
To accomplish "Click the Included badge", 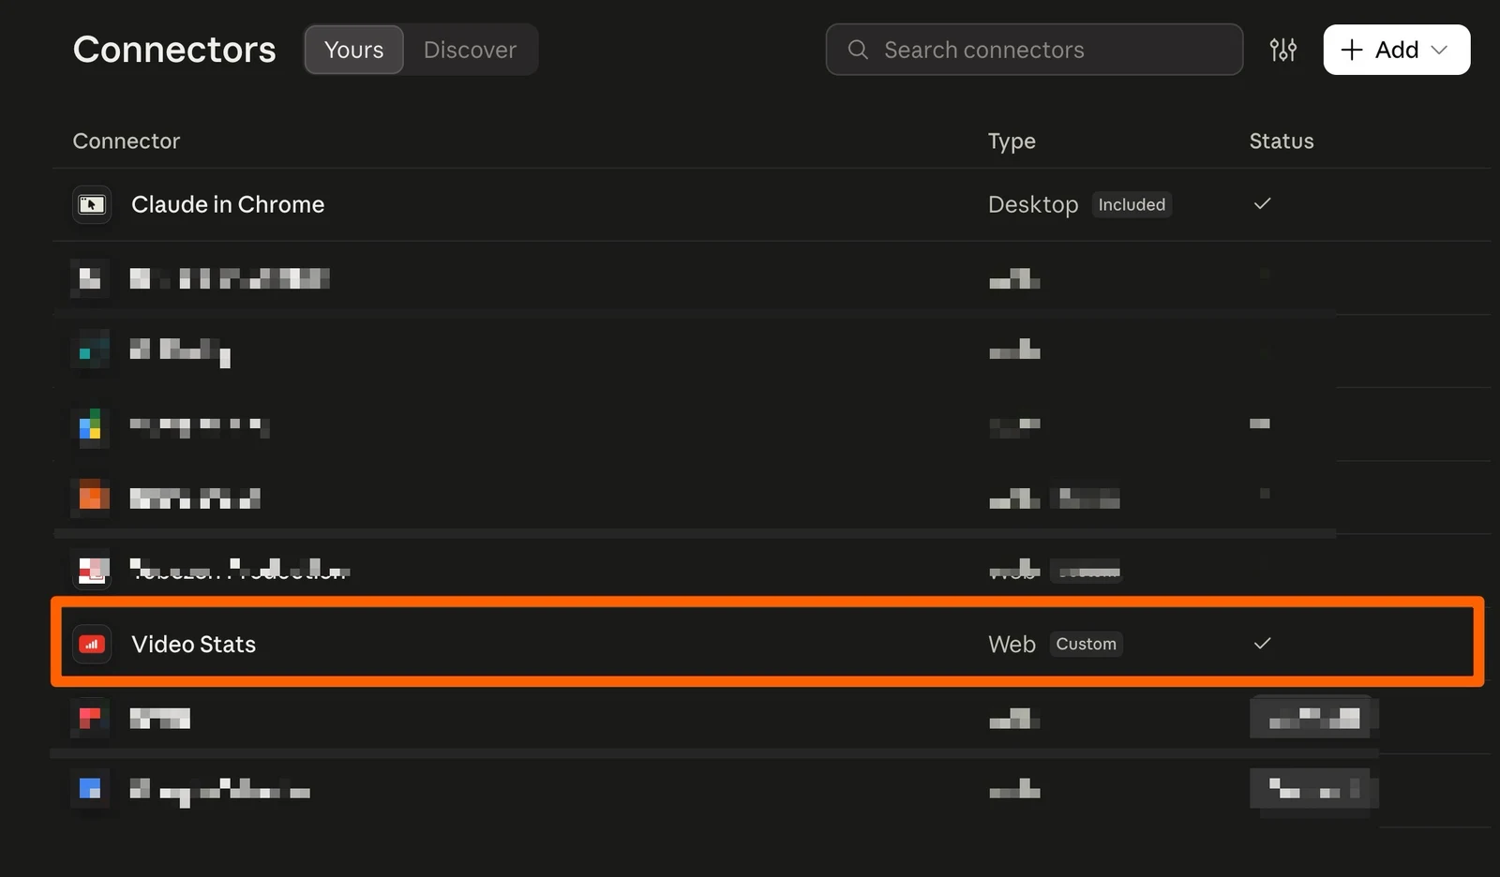I will [1132, 204].
